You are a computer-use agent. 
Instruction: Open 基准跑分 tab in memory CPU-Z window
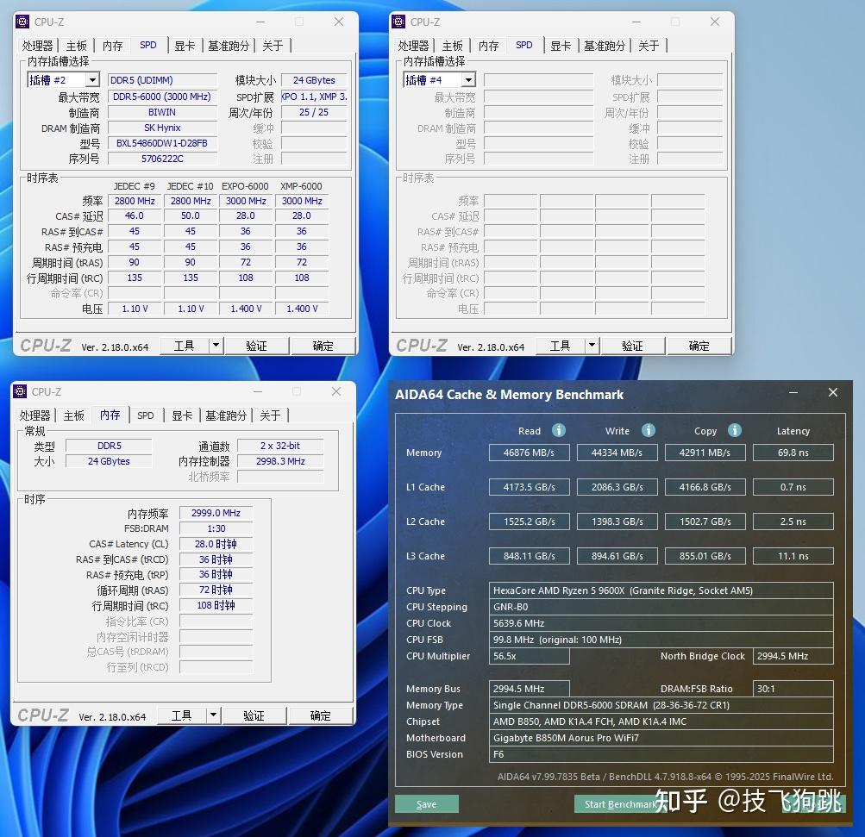click(x=226, y=415)
